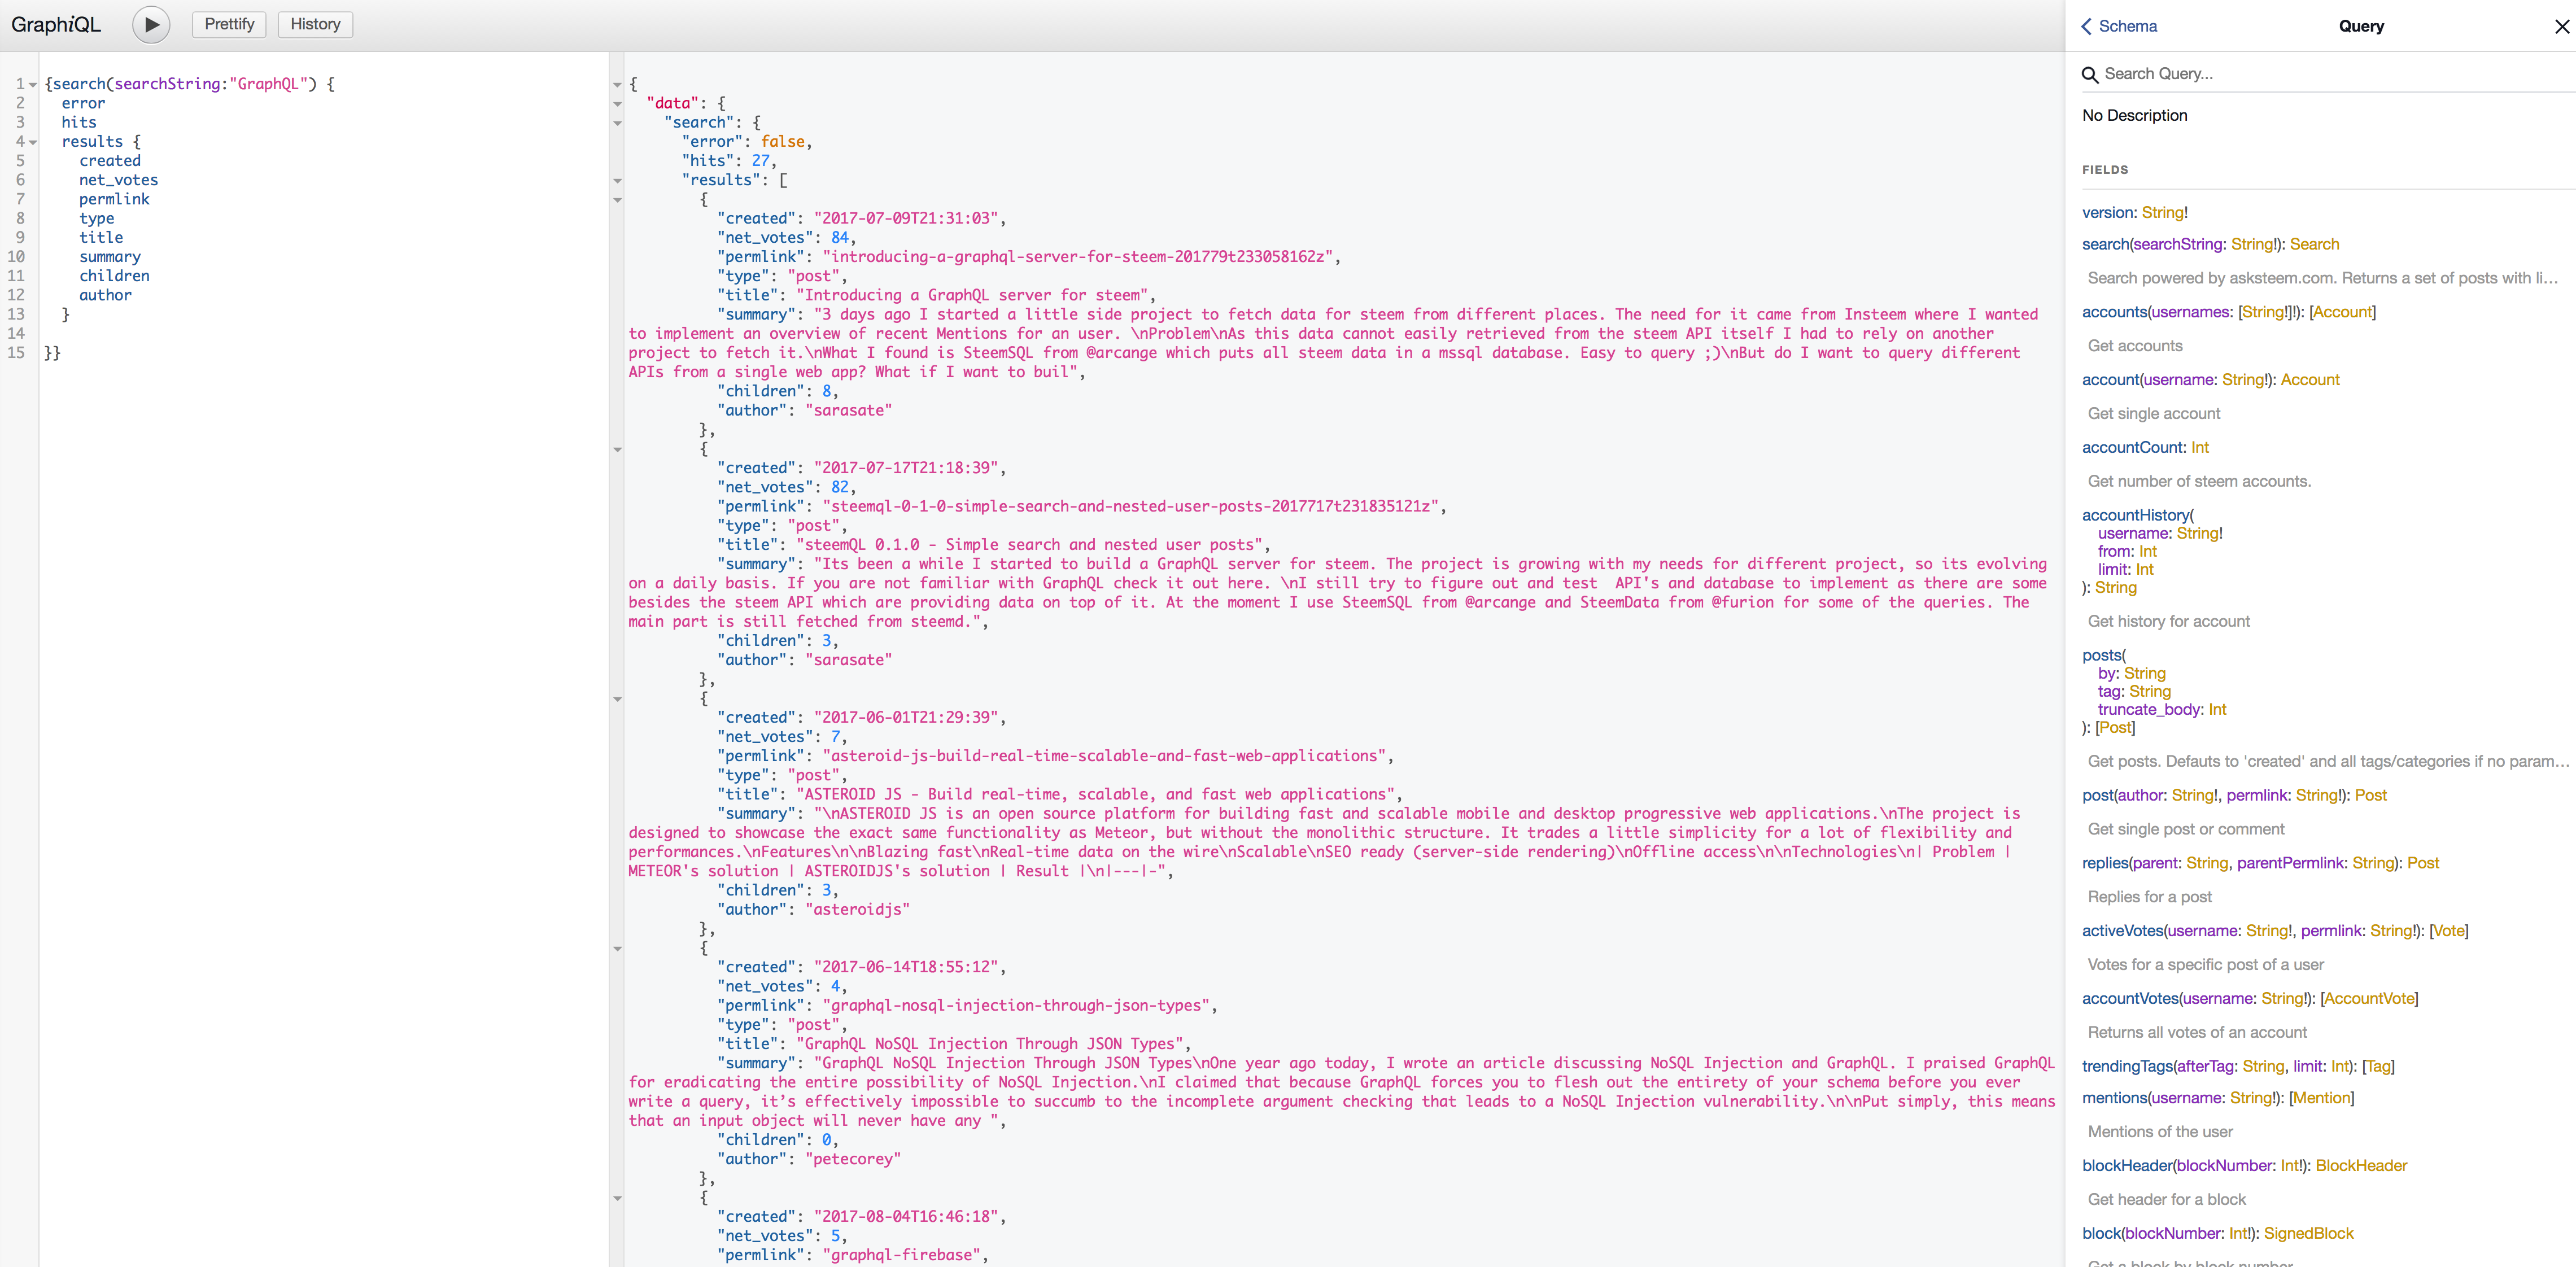This screenshot has width=2576, height=1267.
Task: Open the Mention type link
Action: click(x=2322, y=1098)
